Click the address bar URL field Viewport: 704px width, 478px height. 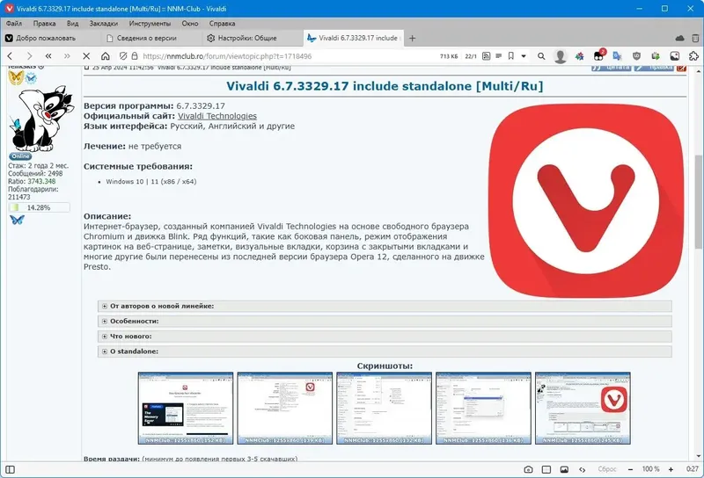tap(288, 56)
